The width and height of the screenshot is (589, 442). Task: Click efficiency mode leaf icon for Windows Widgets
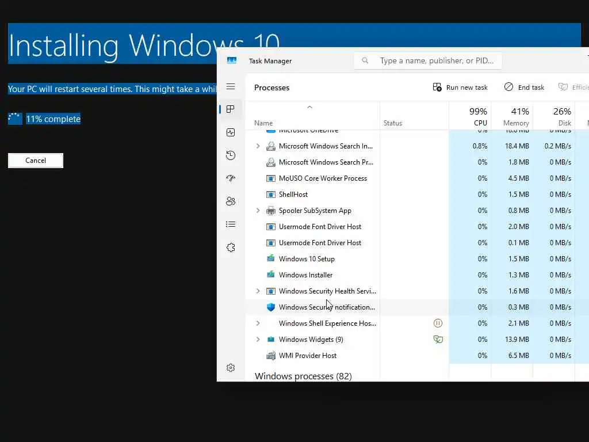point(438,340)
